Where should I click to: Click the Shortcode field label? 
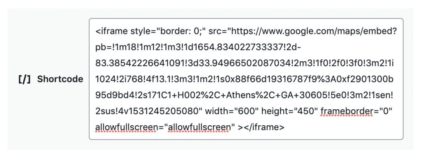coord(60,79)
